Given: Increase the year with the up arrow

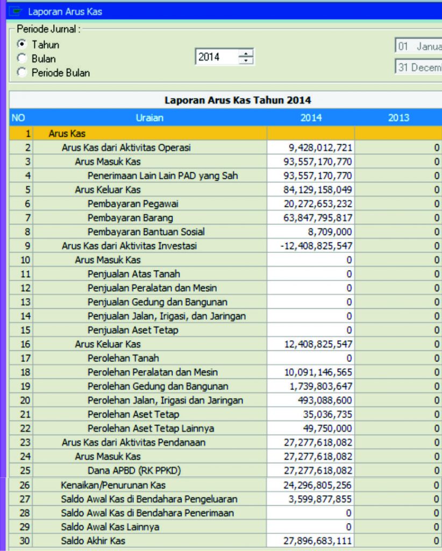Looking at the screenshot, I should tap(246, 53).
